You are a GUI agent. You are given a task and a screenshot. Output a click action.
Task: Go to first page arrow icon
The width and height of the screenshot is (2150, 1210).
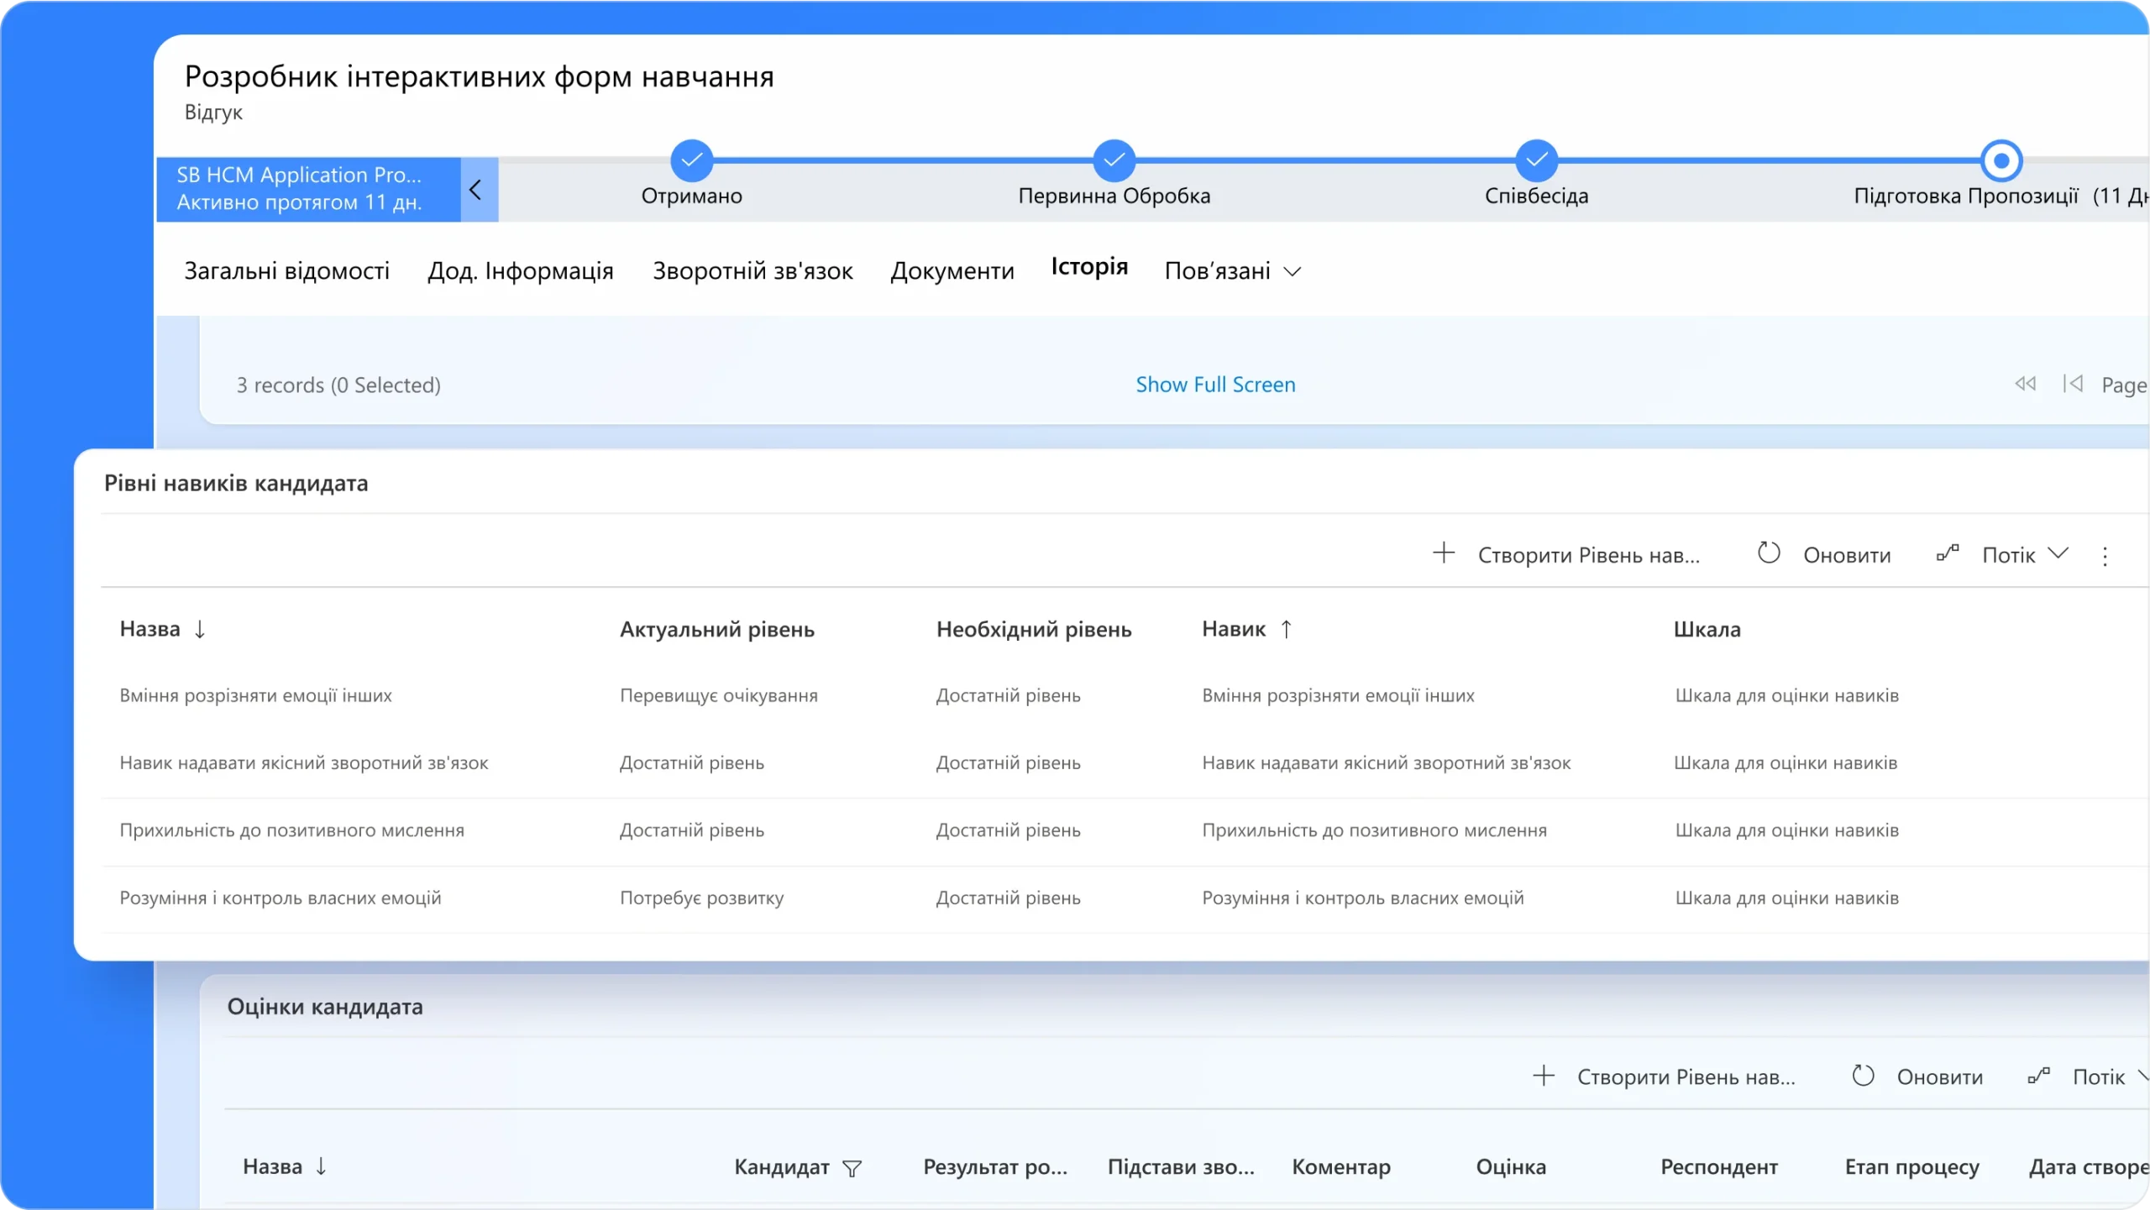pyautogui.click(x=2073, y=384)
